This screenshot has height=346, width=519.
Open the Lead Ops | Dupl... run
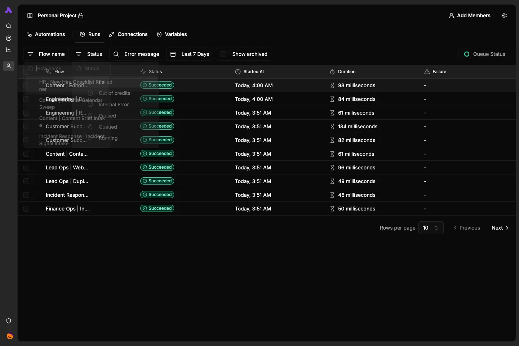67,181
